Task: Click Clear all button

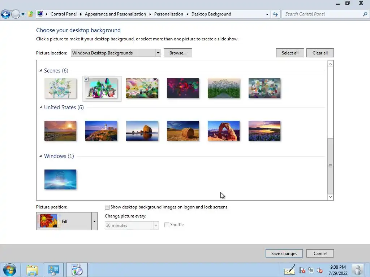Action: coord(320,53)
